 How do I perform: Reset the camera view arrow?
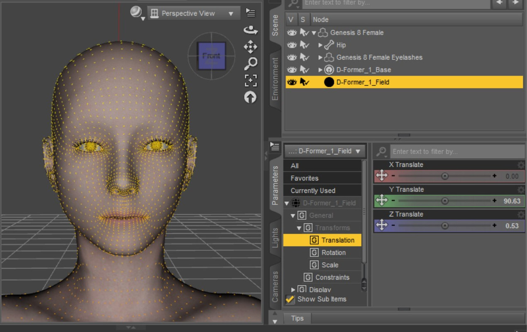[x=250, y=97]
